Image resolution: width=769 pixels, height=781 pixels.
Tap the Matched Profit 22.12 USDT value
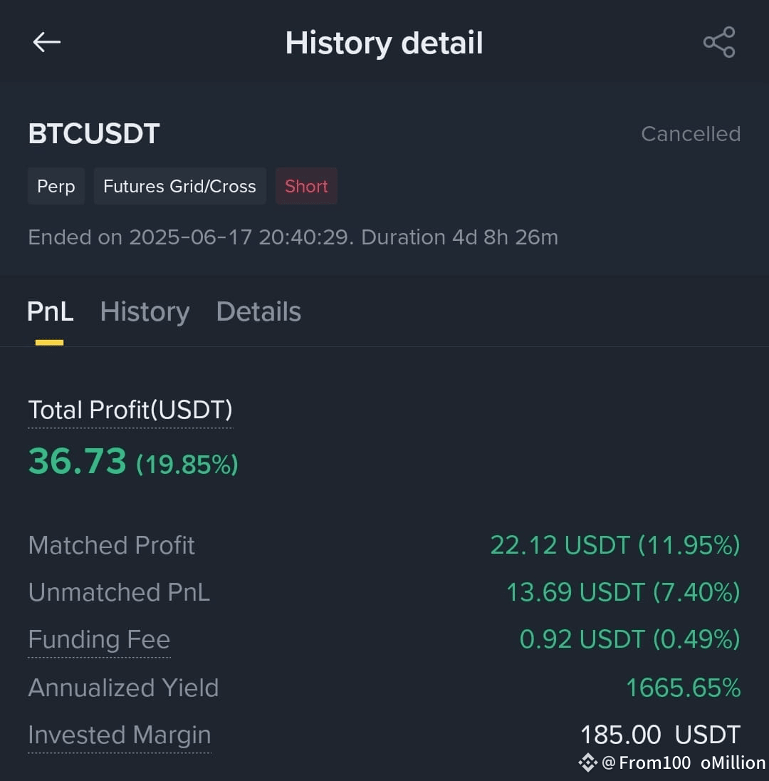pyautogui.click(x=615, y=545)
